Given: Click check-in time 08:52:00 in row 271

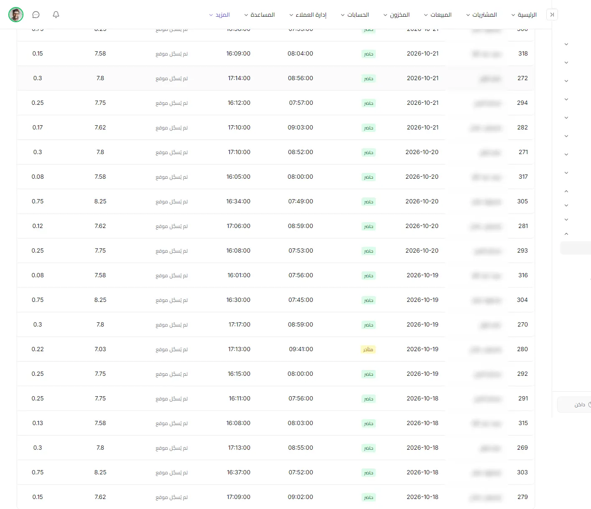Looking at the screenshot, I should pyautogui.click(x=301, y=152).
